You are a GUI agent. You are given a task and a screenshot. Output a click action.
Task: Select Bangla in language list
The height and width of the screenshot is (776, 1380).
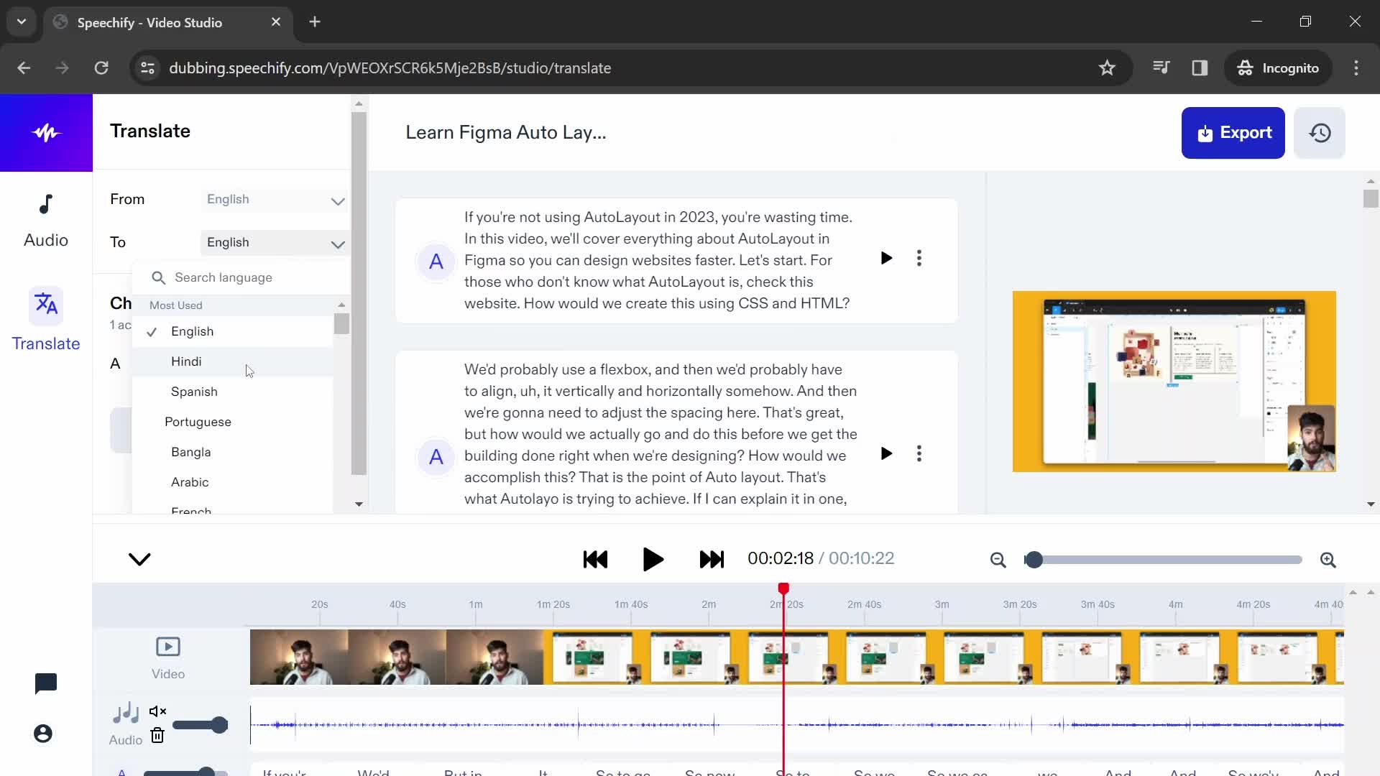pos(233,452)
